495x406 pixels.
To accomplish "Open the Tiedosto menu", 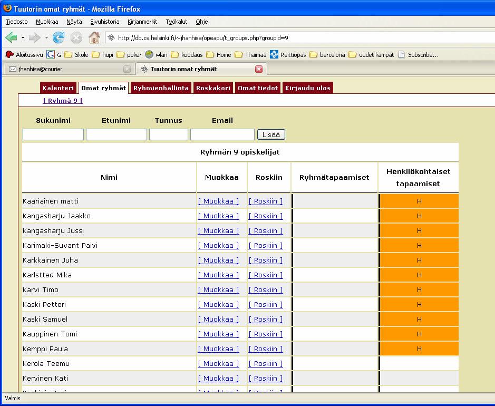I will (17, 22).
